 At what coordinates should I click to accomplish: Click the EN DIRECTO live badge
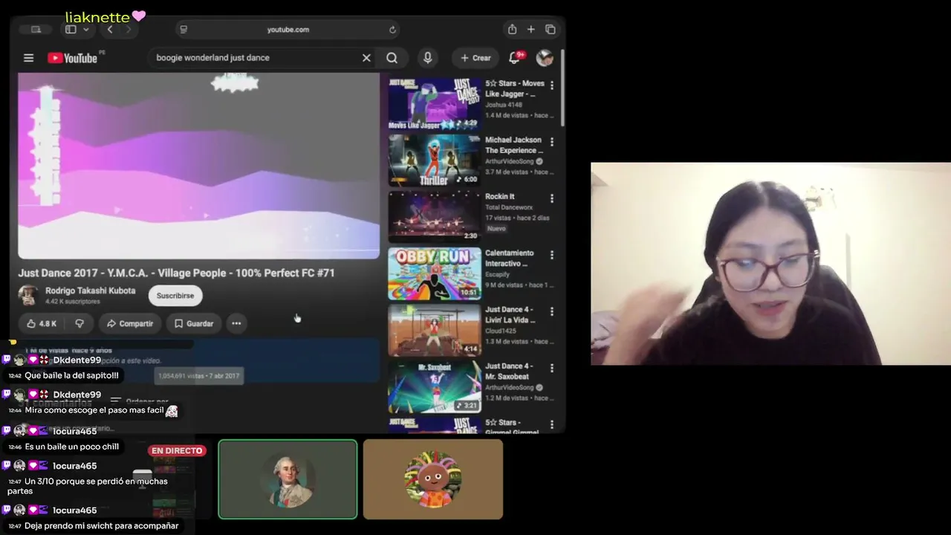tap(177, 451)
